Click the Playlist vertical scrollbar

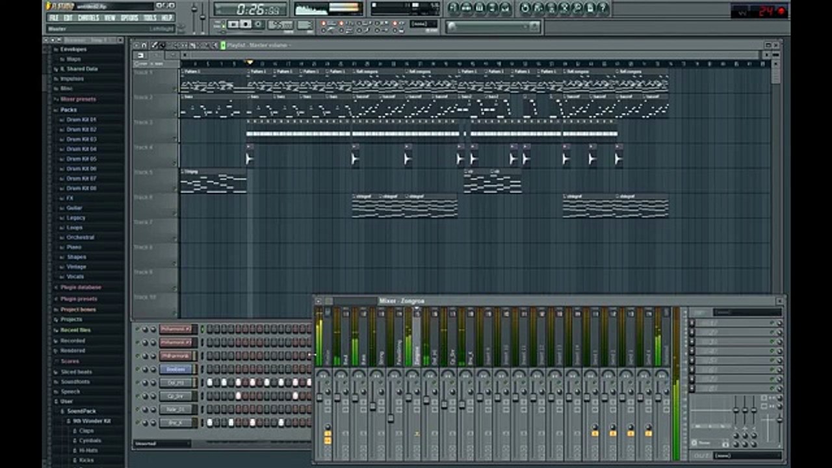[x=775, y=71]
